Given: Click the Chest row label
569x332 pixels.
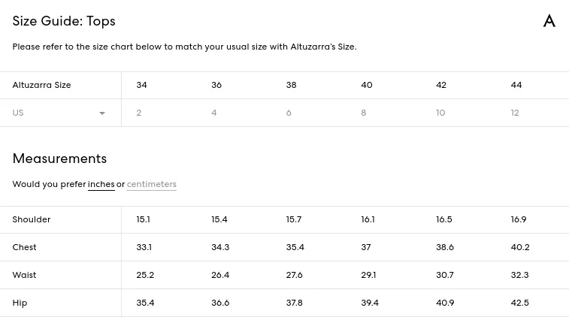Looking at the screenshot, I should pyautogui.click(x=24, y=247).
